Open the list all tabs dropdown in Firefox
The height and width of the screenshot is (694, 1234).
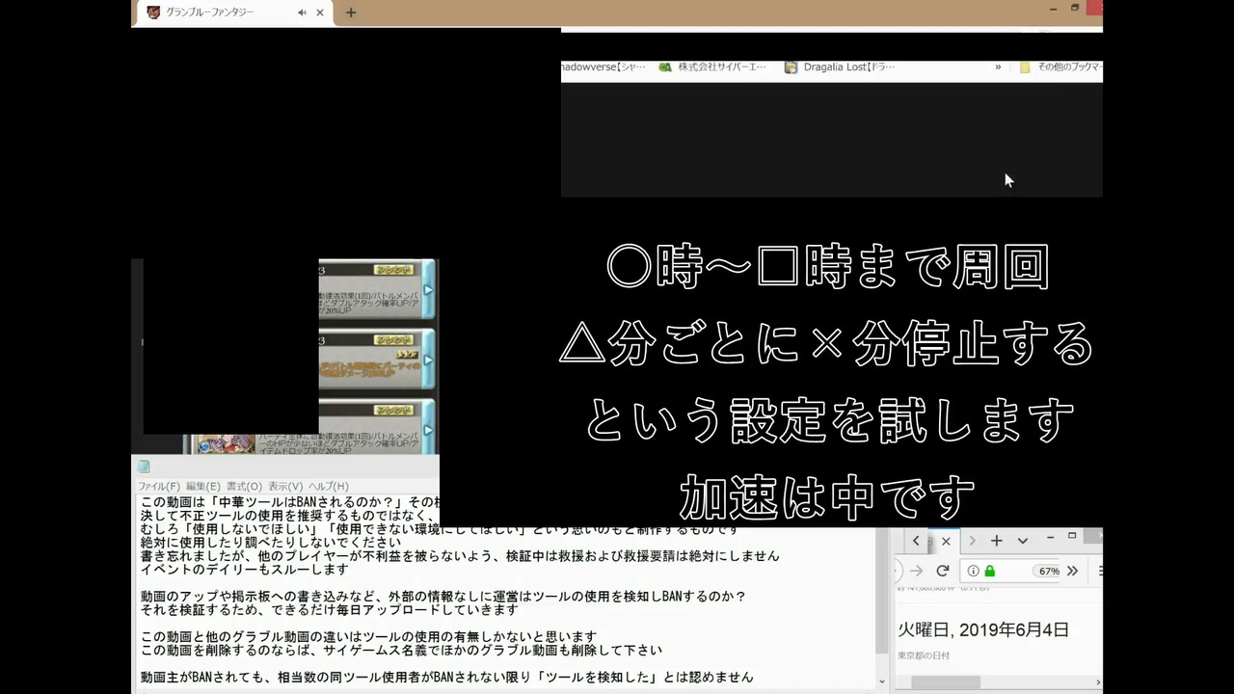click(1023, 541)
